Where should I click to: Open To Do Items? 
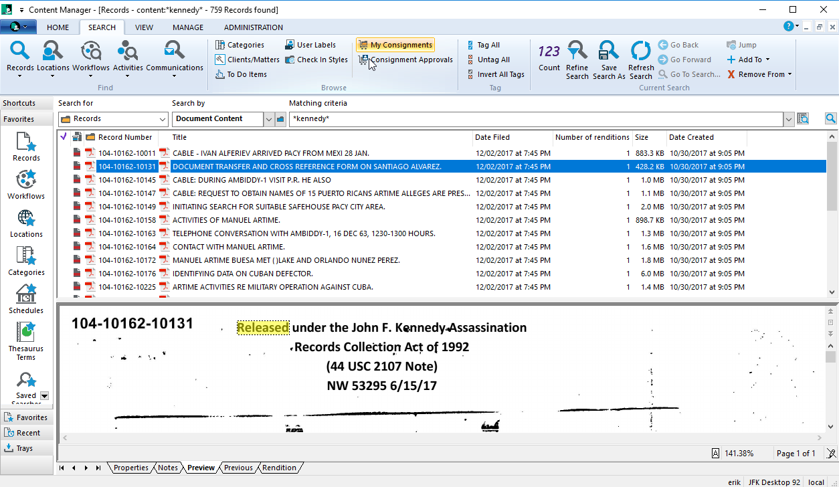pyautogui.click(x=241, y=74)
